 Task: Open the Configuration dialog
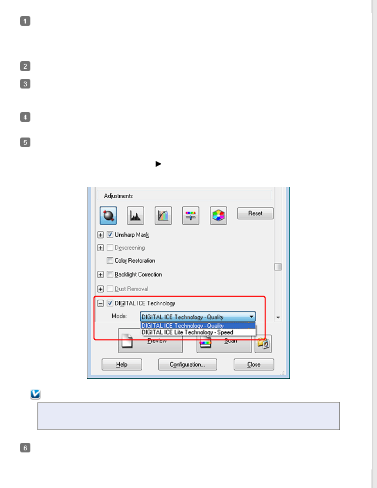pyautogui.click(x=187, y=364)
